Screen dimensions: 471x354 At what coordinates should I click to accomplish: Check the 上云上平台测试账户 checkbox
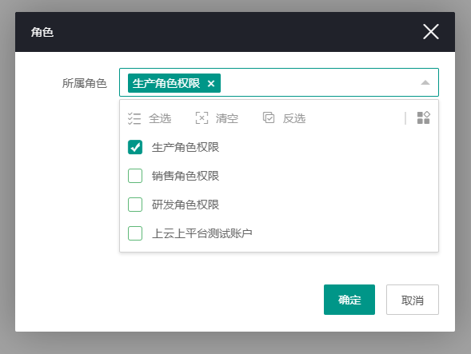(135, 233)
